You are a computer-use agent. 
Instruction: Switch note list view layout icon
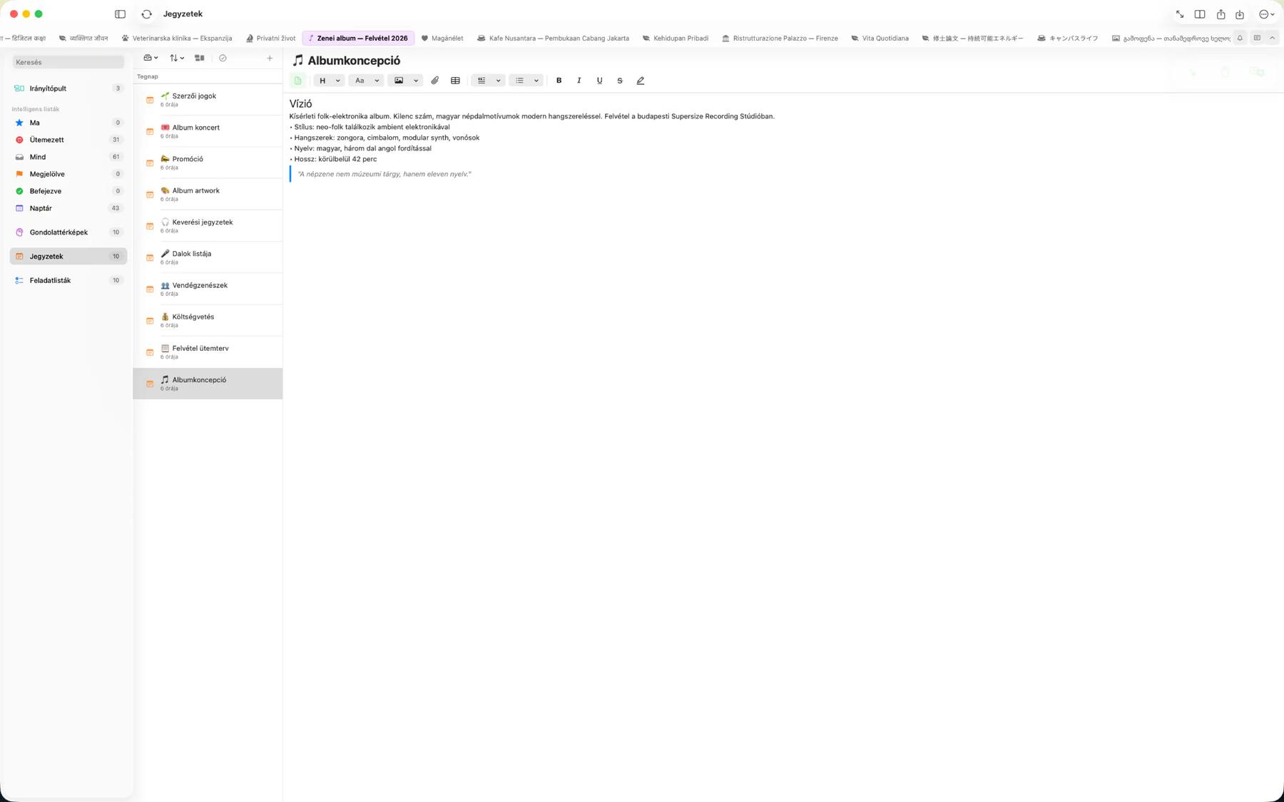point(200,58)
